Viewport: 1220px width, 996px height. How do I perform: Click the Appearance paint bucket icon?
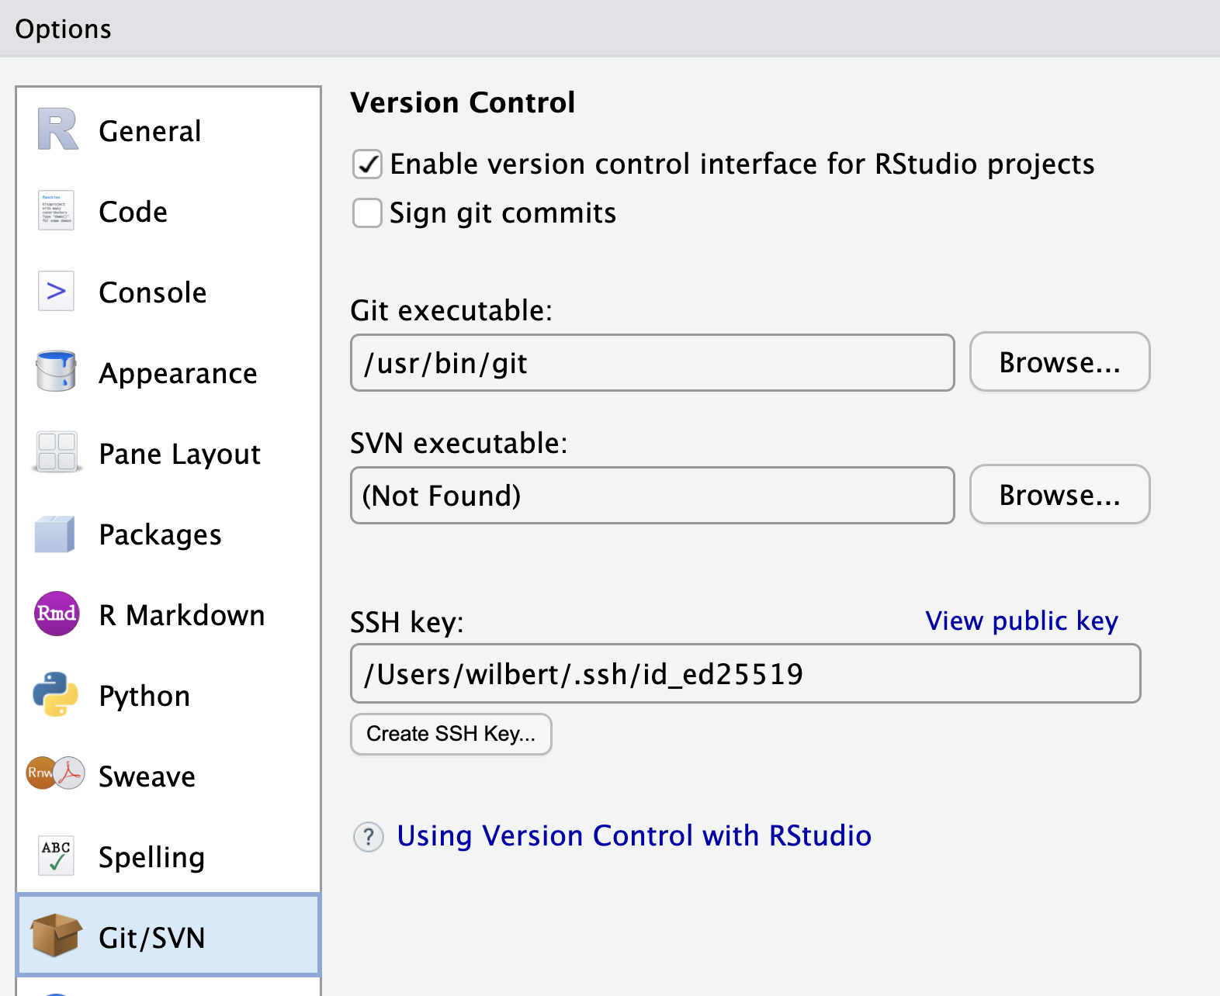pyautogui.click(x=56, y=372)
